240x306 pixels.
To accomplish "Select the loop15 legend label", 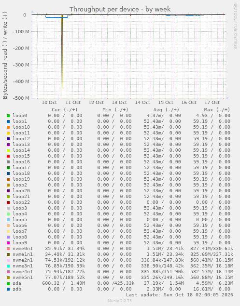I will (21, 156).
